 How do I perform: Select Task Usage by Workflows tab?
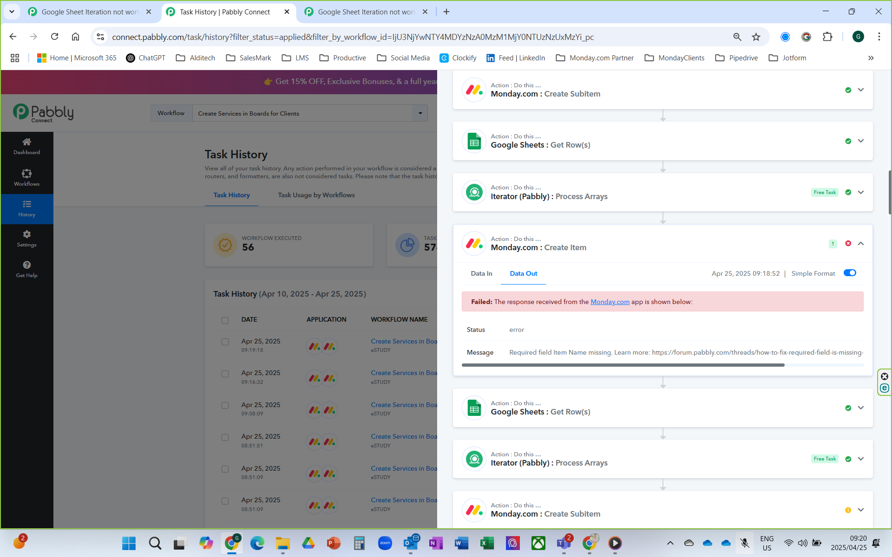tap(316, 195)
